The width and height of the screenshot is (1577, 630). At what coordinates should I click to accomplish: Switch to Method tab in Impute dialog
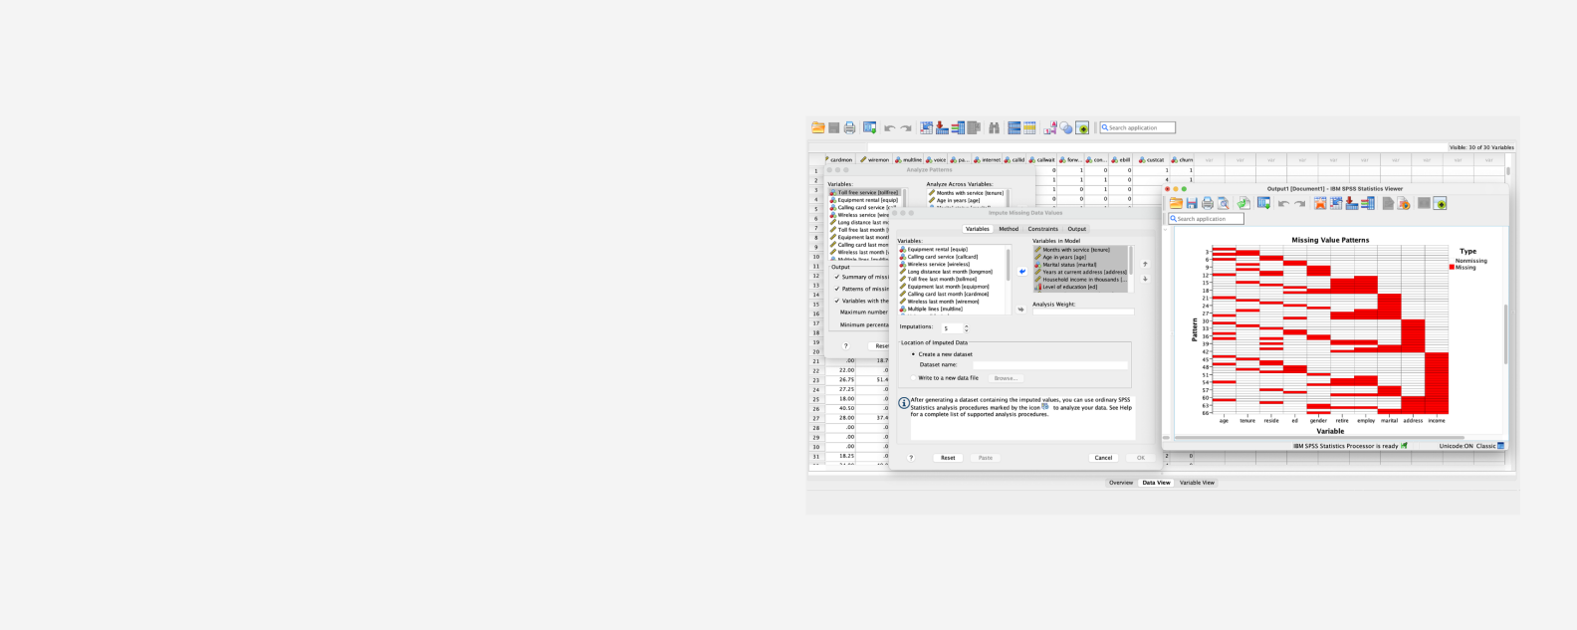(1009, 229)
